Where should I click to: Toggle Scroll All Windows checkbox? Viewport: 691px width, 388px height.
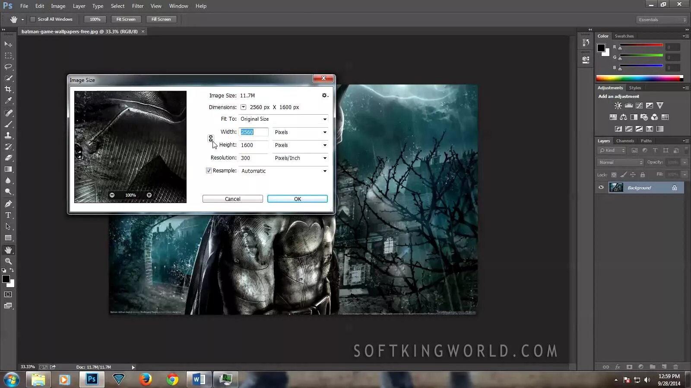tap(32, 19)
